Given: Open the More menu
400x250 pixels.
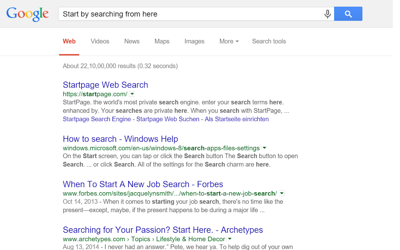Looking at the screenshot, I should pyautogui.click(x=229, y=41).
